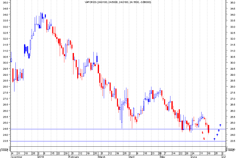Click the 2018 year label
This screenshot has height=158, width=236.
tap(41, 157)
